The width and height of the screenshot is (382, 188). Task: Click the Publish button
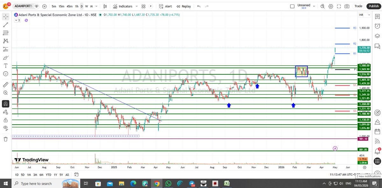click(x=373, y=6)
